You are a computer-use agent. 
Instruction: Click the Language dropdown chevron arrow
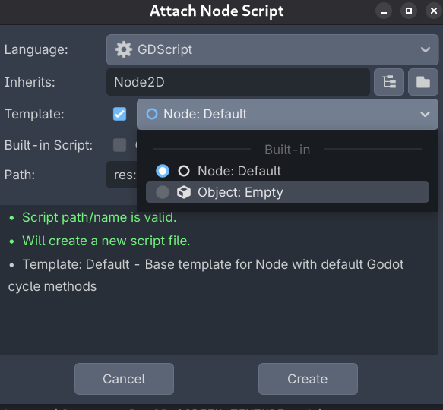[426, 49]
